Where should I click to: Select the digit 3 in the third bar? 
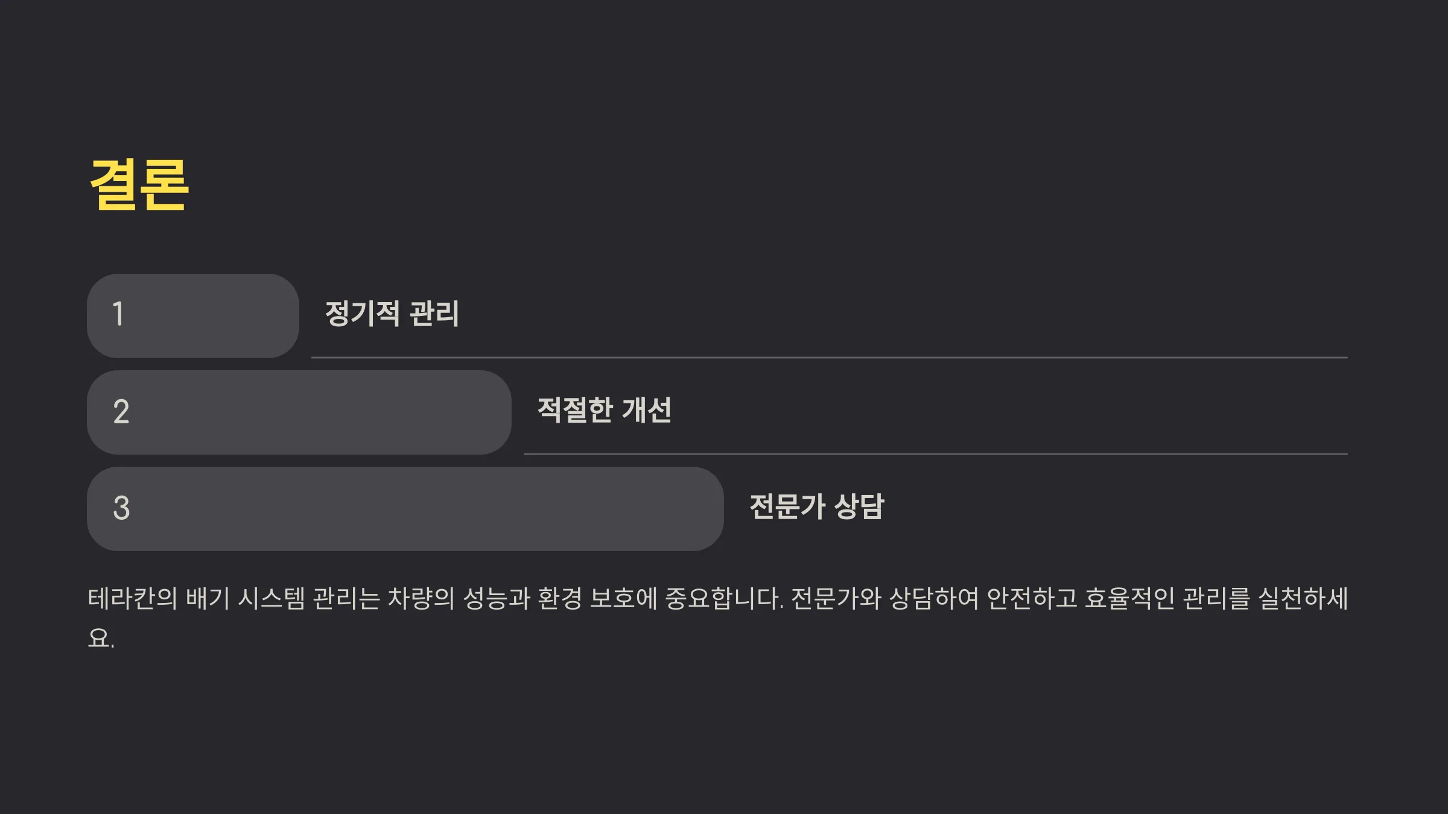[x=121, y=508]
